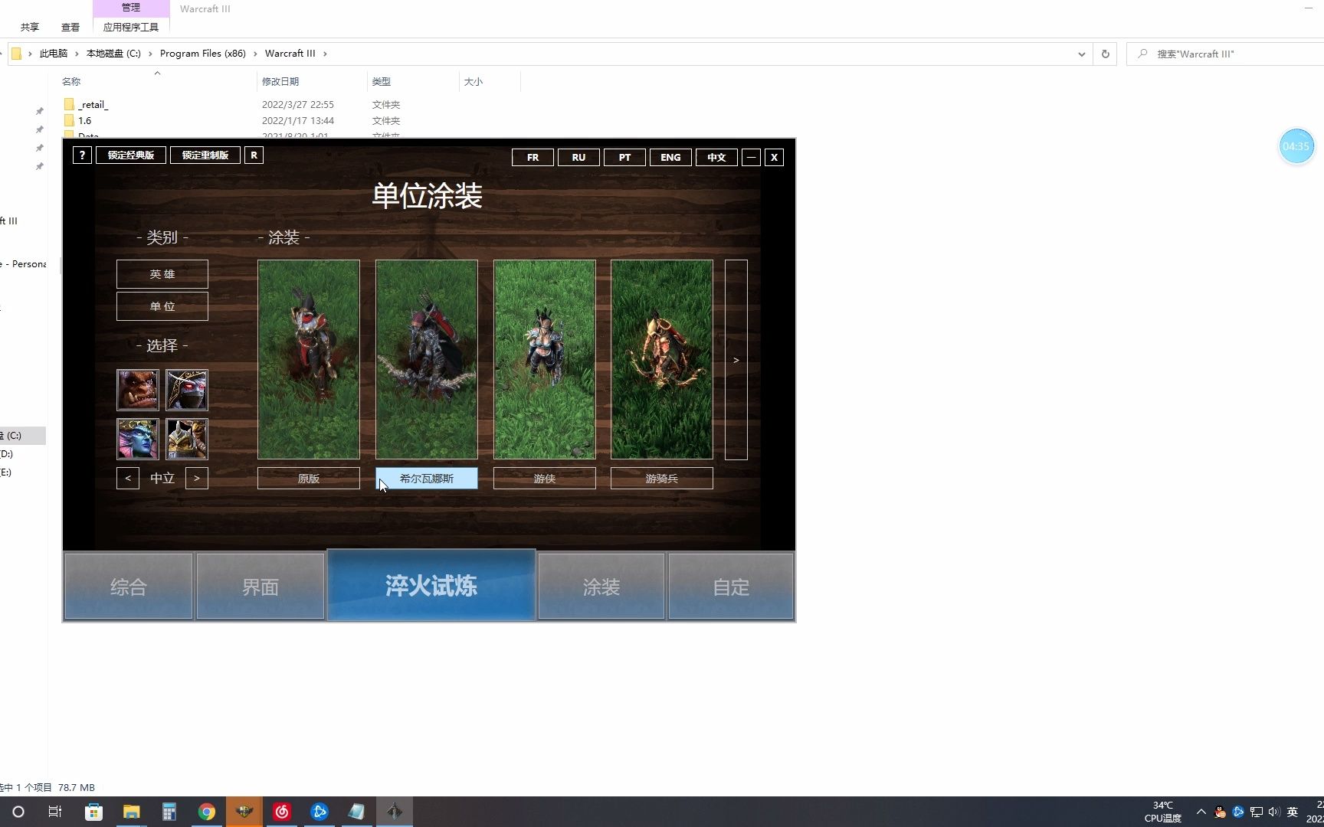Click 本地磁盘 (C:) breadcrumb

[x=113, y=54]
